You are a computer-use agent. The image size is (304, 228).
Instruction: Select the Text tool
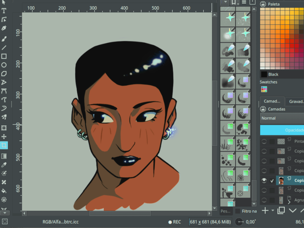pos(4,10)
